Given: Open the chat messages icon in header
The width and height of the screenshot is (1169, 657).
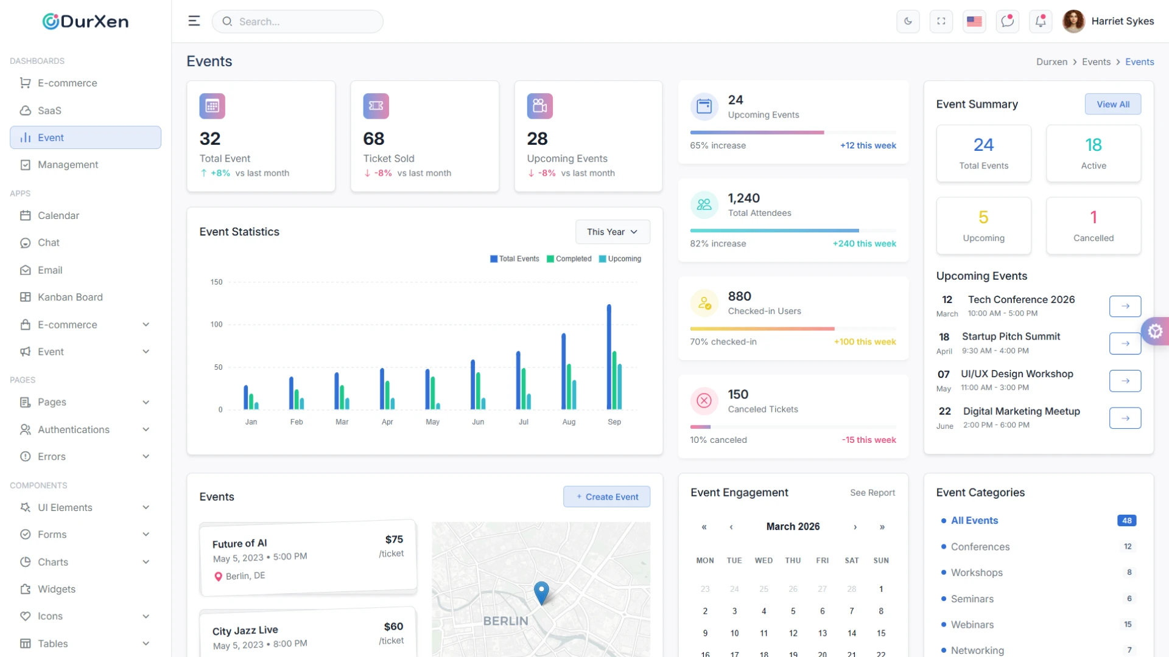Looking at the screenshot, I should point(1008,21).
